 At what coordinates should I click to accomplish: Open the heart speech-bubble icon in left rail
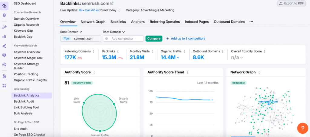point(4,55)
